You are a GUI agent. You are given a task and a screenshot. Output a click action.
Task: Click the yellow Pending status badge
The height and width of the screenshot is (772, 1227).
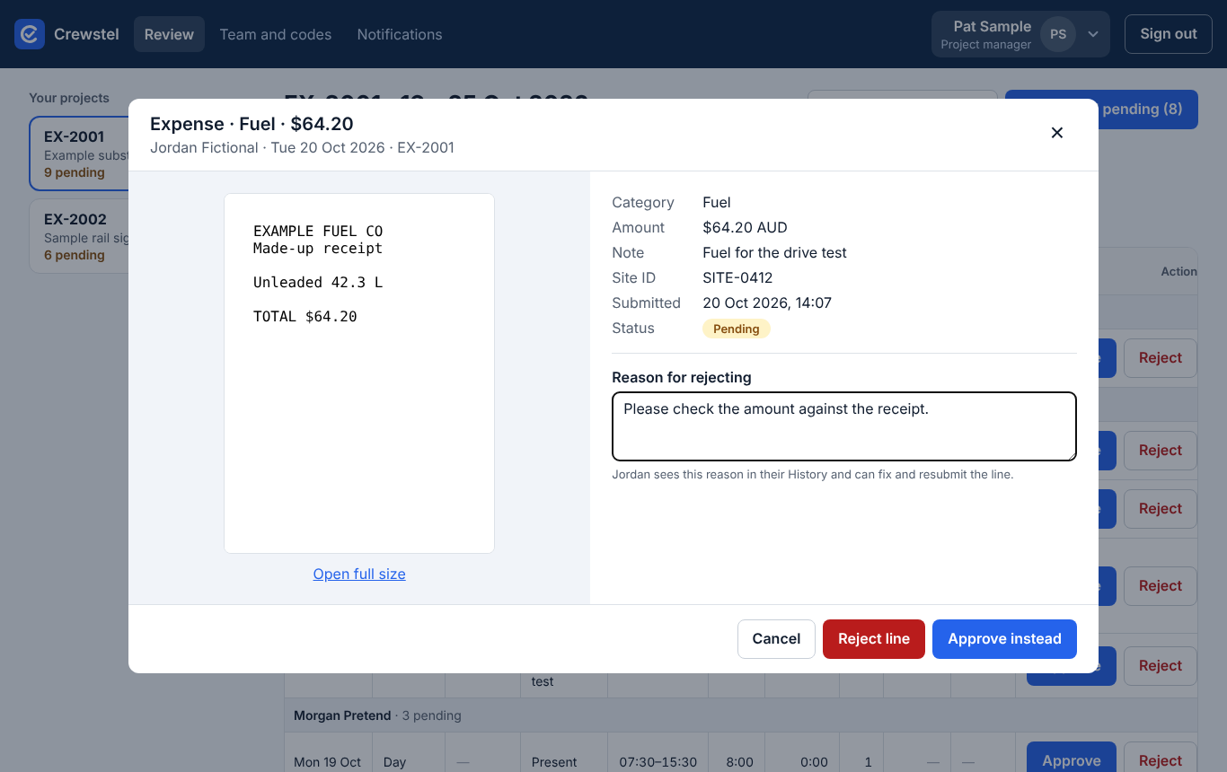coord(737,329)
